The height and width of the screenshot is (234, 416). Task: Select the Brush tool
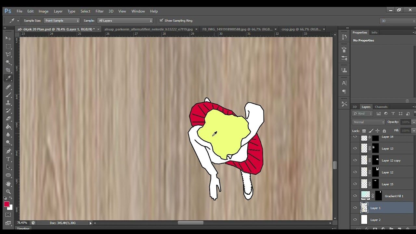(8, 95)
